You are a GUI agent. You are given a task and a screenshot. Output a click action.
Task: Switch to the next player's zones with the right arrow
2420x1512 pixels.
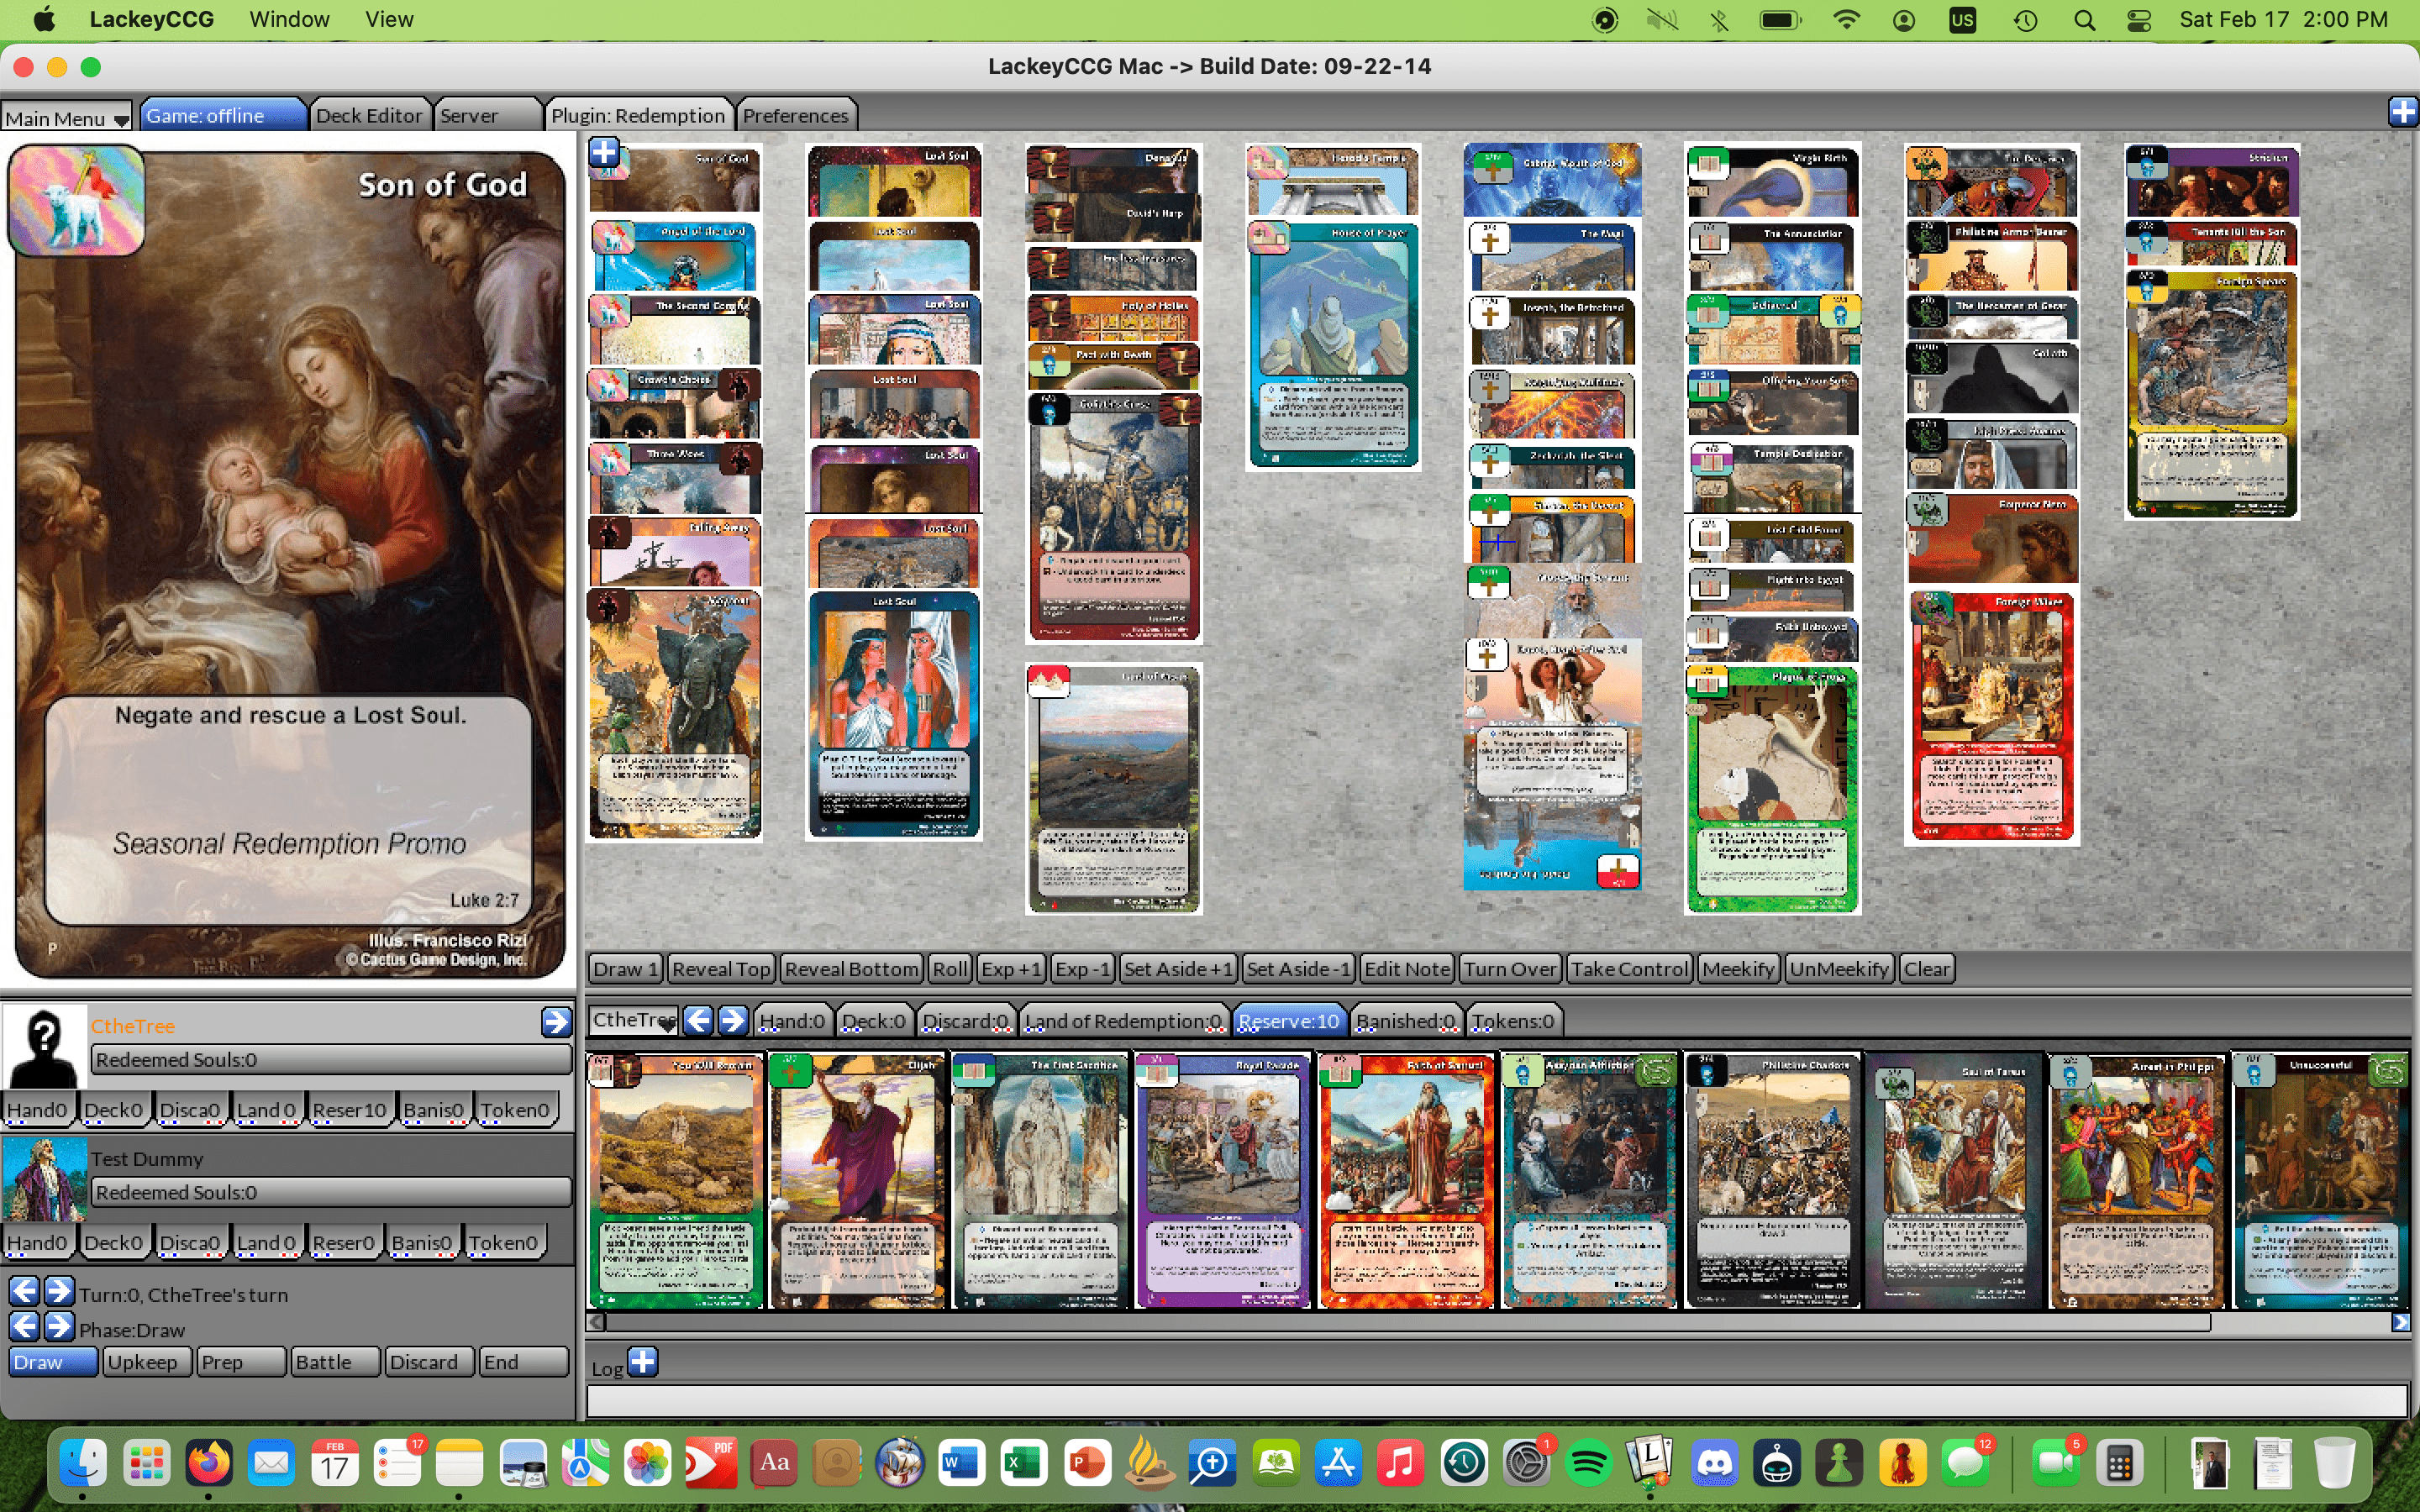click(732, 1020)
